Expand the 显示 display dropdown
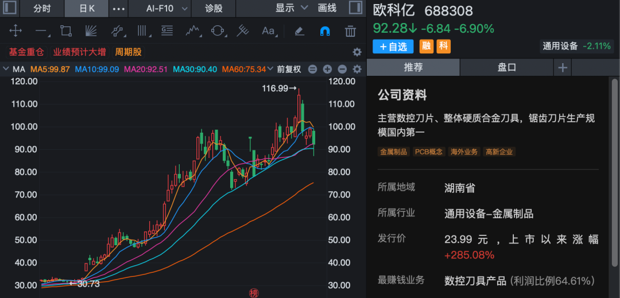The height and width of the screenshot is (298, 620). coord(289,8)
